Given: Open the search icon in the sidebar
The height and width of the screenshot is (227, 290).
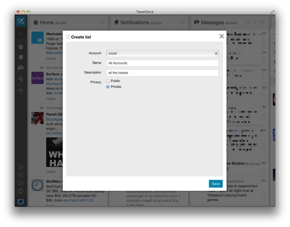Looking at the screenshot, I should pos(21,33).
